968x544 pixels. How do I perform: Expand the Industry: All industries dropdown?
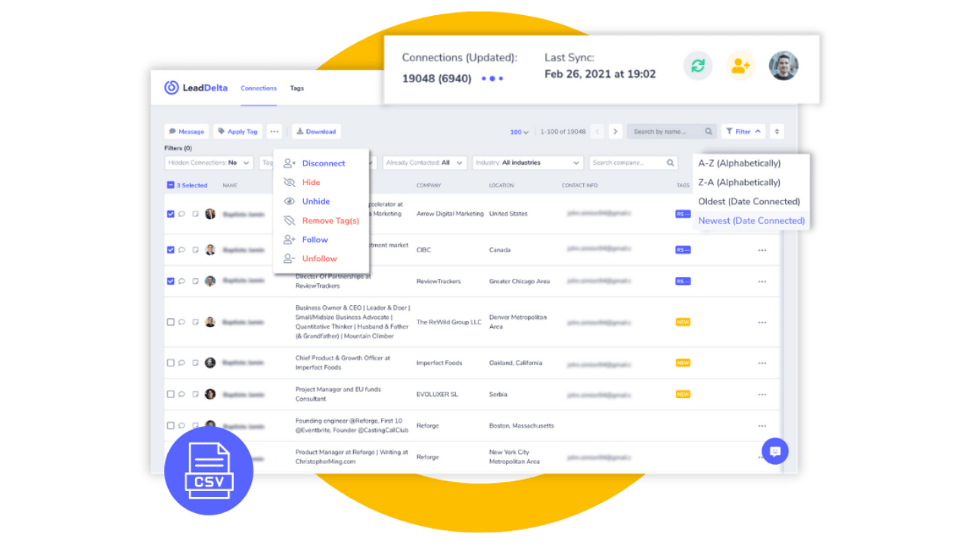pos(528,162)
